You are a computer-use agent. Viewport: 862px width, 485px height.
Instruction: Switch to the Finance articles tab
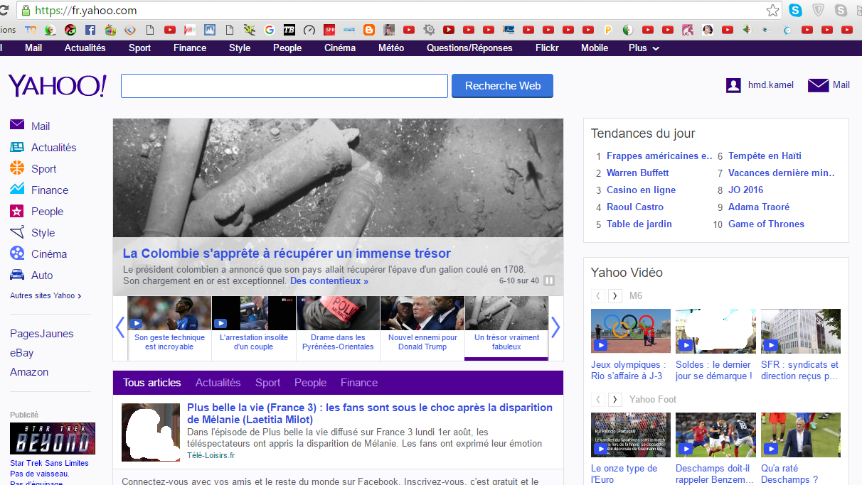[359, 383]
